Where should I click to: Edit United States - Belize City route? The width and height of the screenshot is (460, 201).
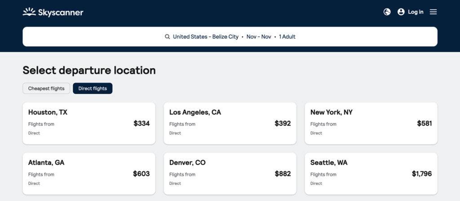tap(206, 37)
